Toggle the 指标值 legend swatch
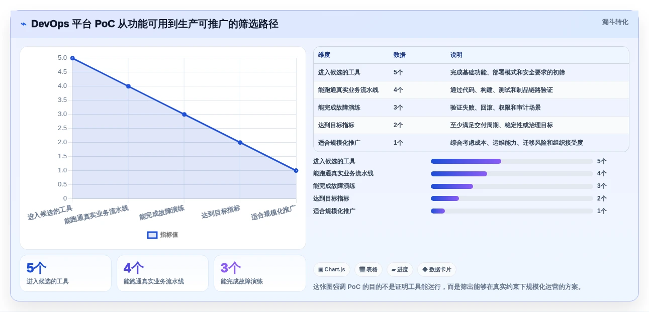Screen dimensions: 649x312 pos(152,235)
